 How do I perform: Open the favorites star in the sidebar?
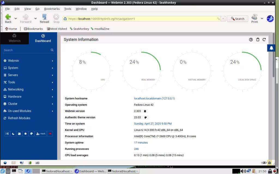point(25,133)
